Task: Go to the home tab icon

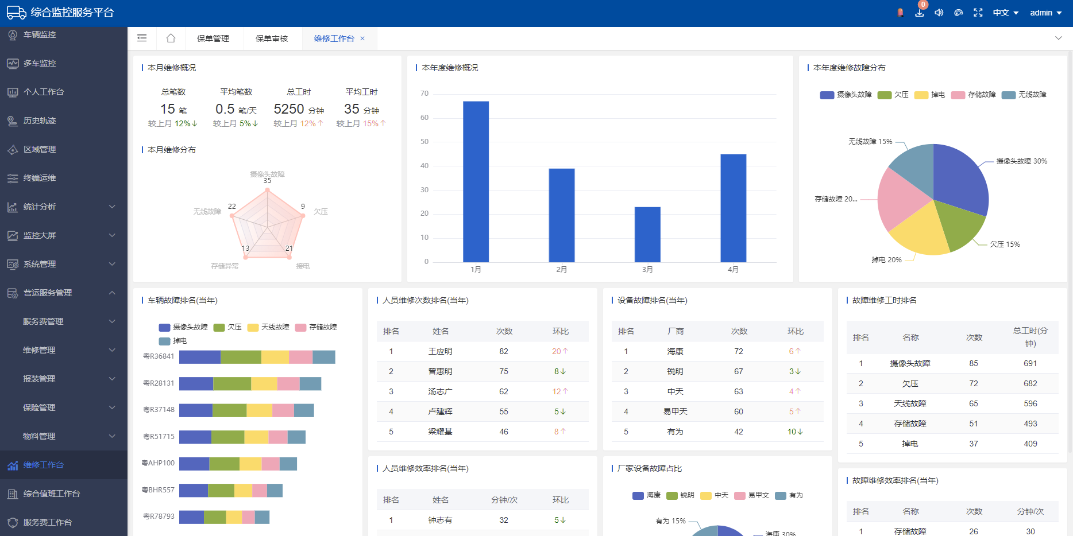Action: [x=171, y=38]
